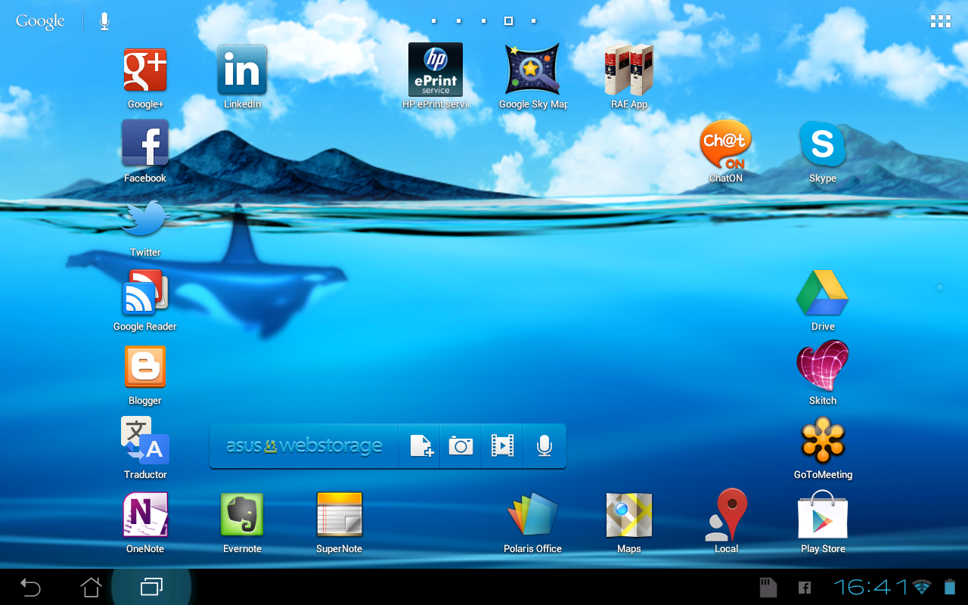Go back with the navigation Back button
This screenshot has height=605, width=968.
pos(30,587)
